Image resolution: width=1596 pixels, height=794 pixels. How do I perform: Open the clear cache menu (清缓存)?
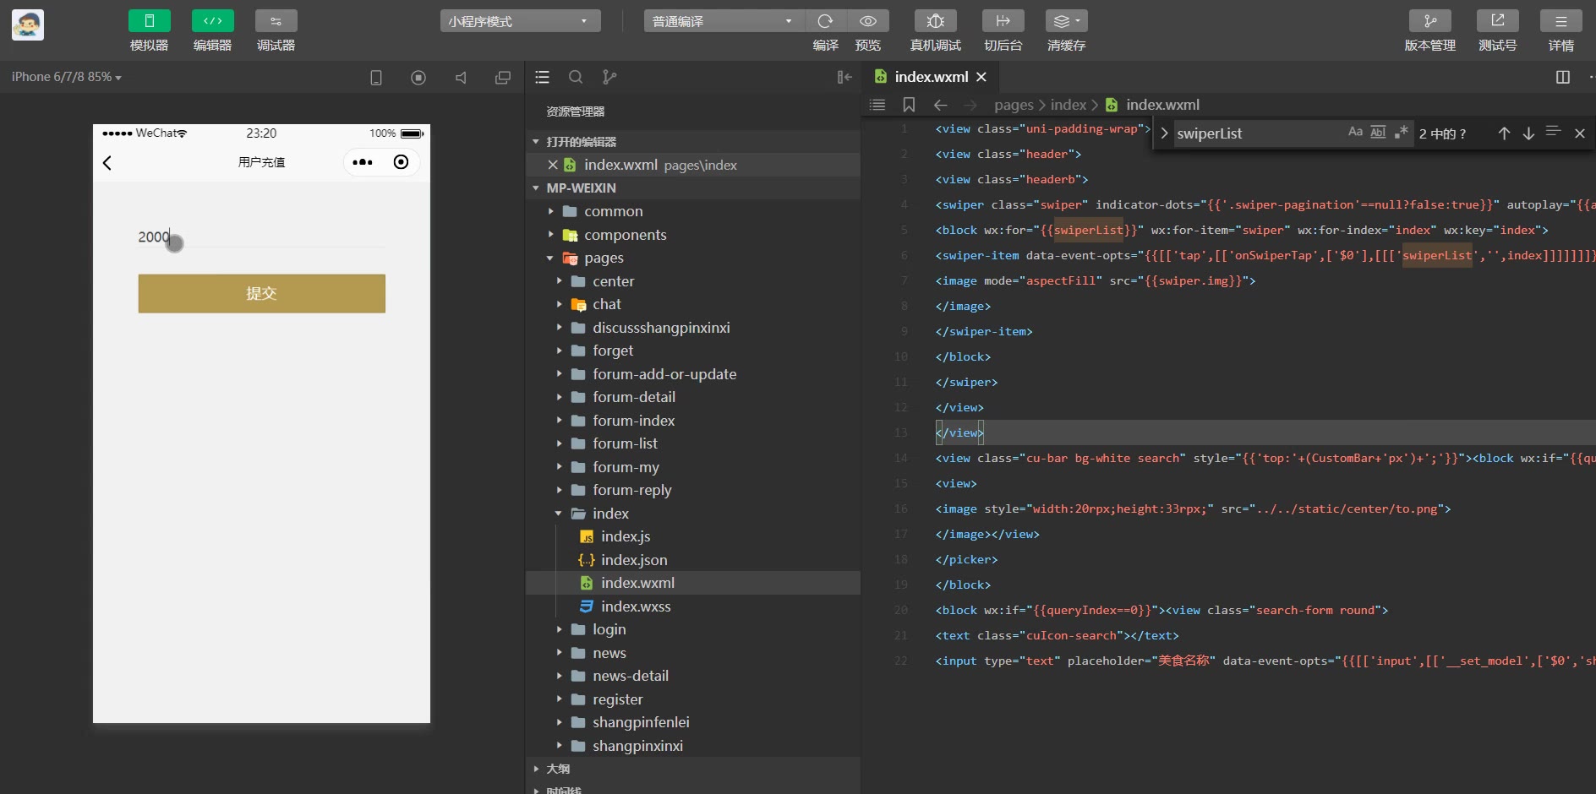(1066, 21)
